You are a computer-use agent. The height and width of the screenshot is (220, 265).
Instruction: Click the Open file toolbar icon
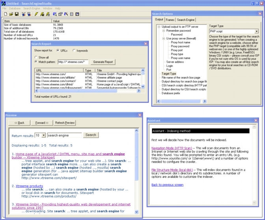[11, 14]
